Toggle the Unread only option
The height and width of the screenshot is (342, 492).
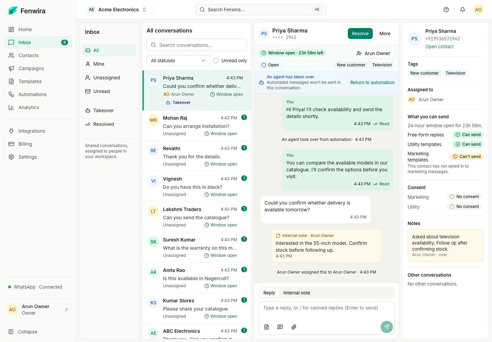point(230,61)
